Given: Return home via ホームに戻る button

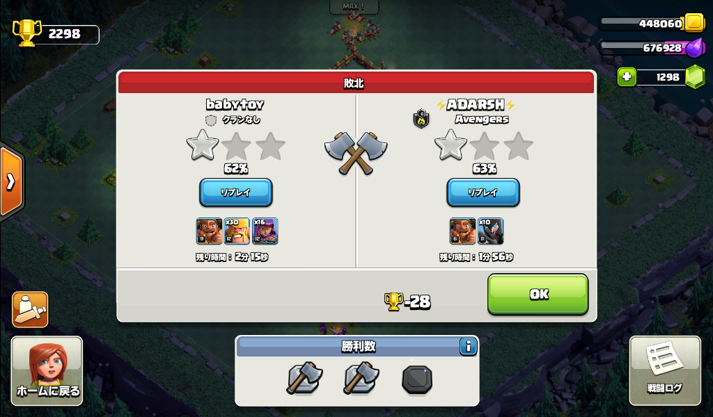Looking at the screenshot, I should click(47, 370).
